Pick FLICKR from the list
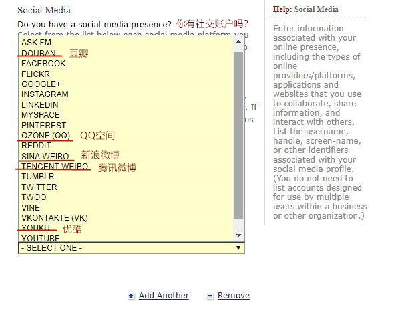The height and width of the screenshot is (309, 404). (35, 74)
